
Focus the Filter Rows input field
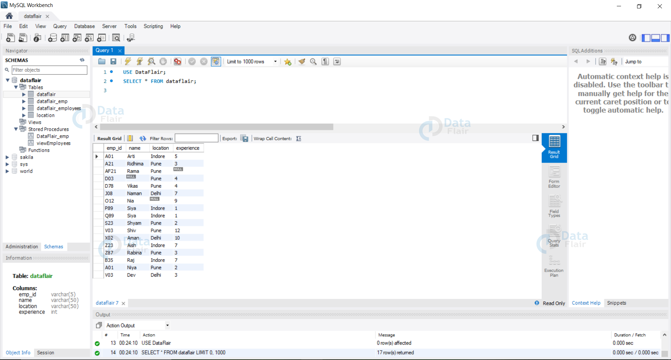click(x=196, y=138)
